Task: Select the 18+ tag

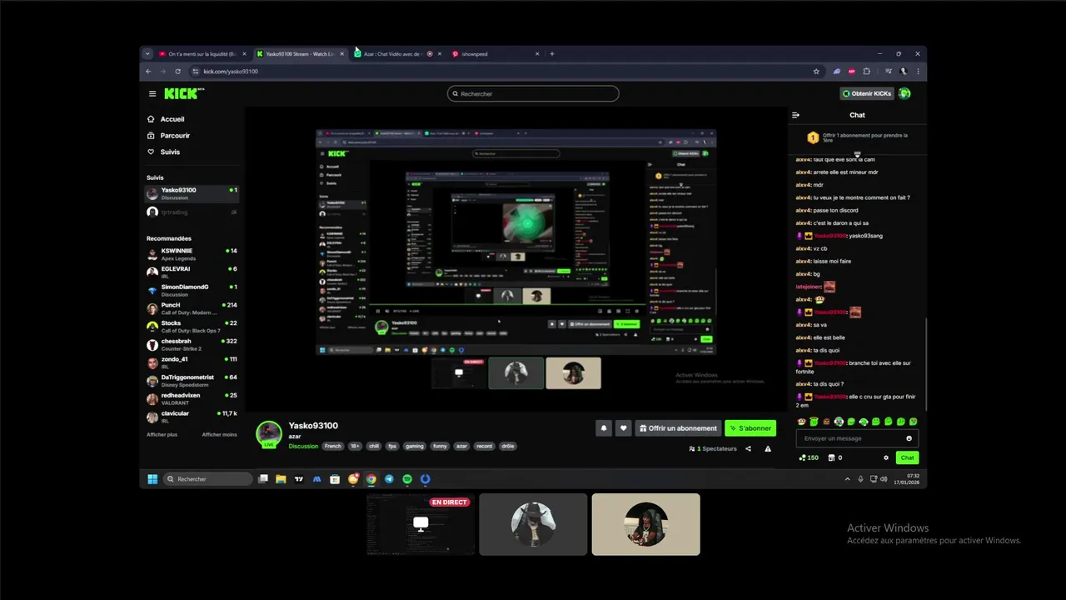Action: point(355,446)
